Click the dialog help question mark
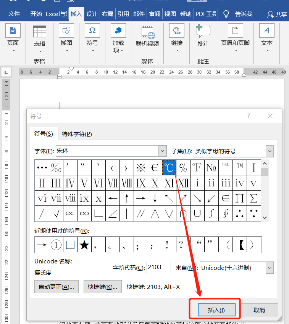289x324 pixels. (x=248, y=116)
